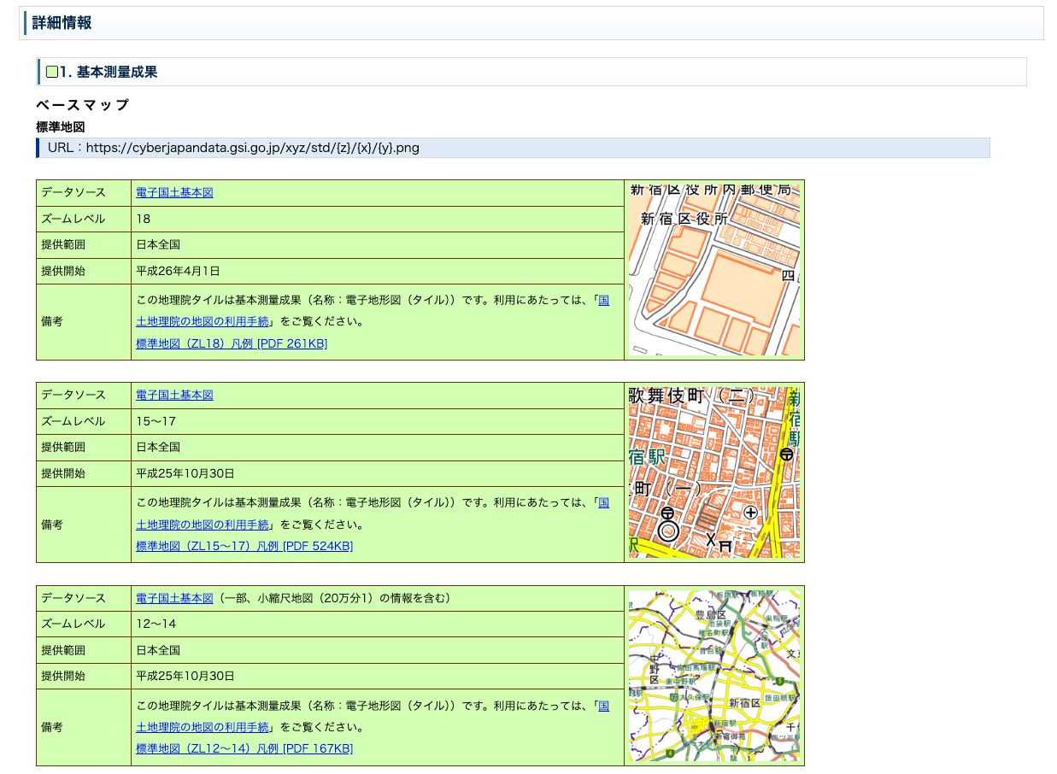Click 平成25年10月30日 in the 12〜14 table
Image resolution: width=1057 pixels, height=774 pixels.
[x=185, y=676]
